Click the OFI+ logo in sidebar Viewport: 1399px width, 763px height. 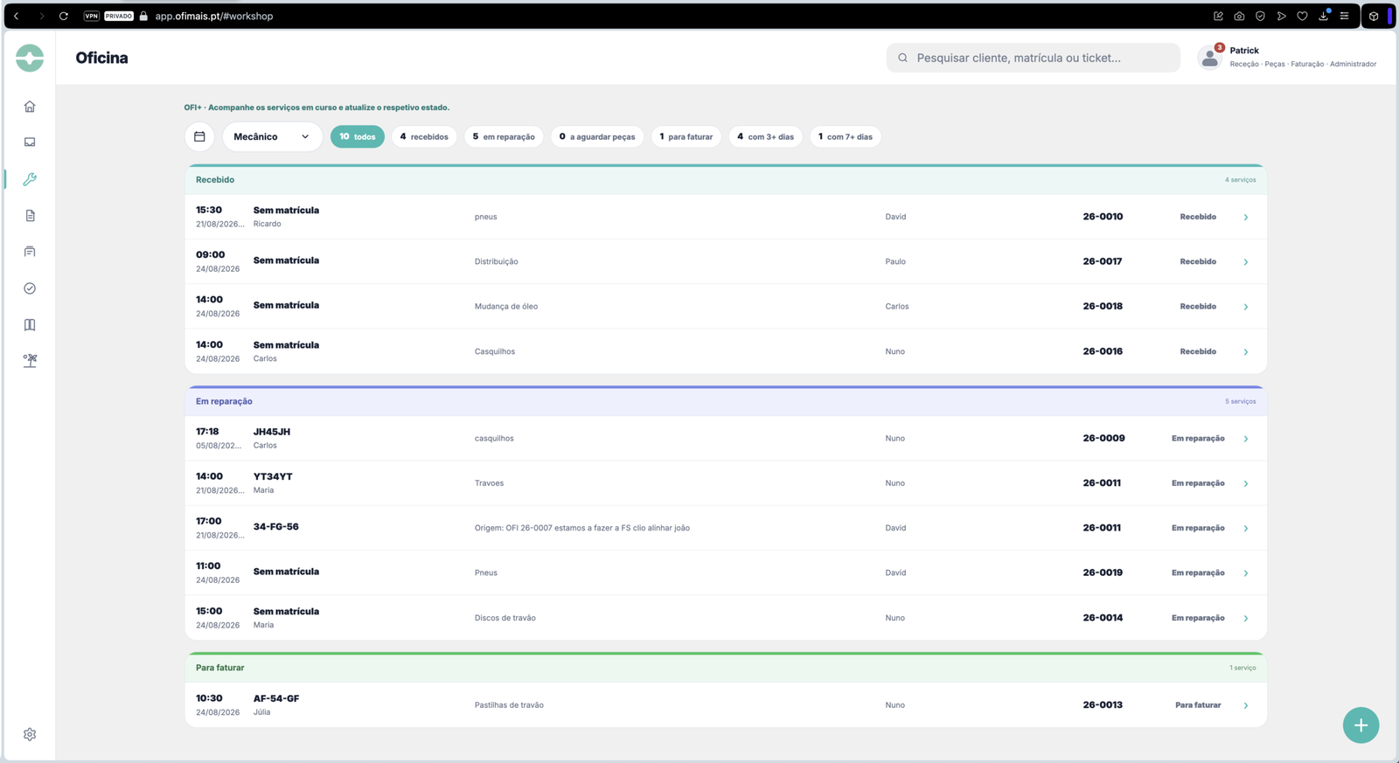(30, 58)
